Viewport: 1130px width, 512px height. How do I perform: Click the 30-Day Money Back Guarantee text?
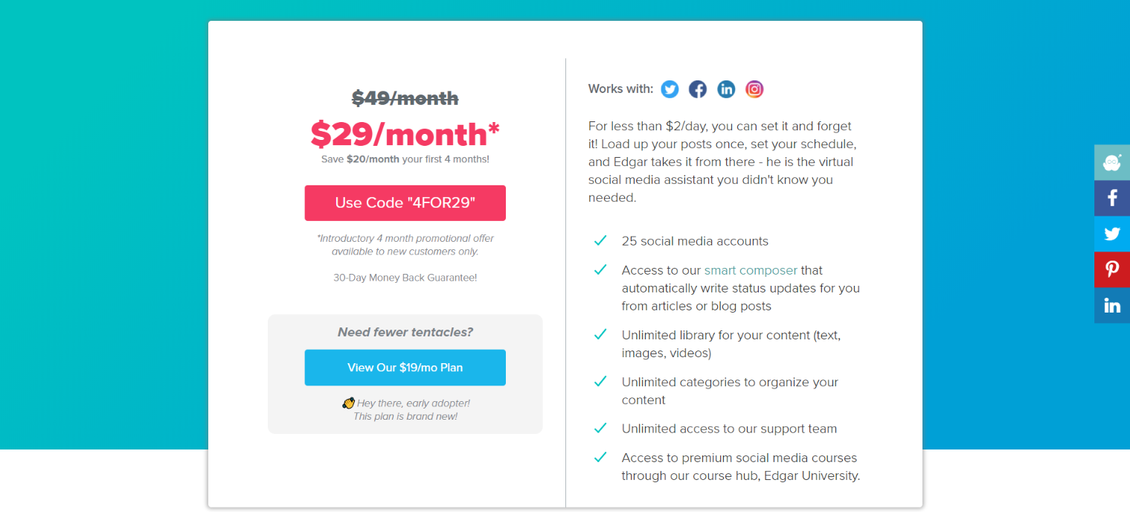[x=405, y=278]
